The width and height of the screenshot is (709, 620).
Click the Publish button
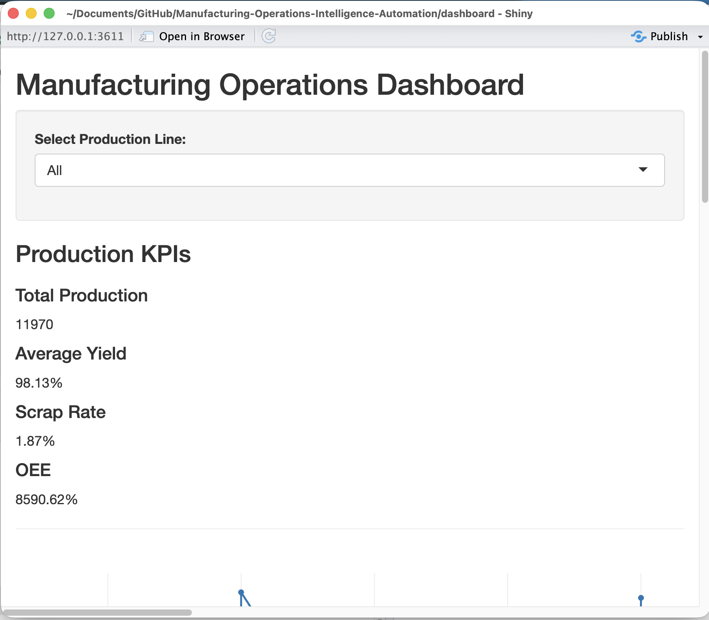pos(659,36)
